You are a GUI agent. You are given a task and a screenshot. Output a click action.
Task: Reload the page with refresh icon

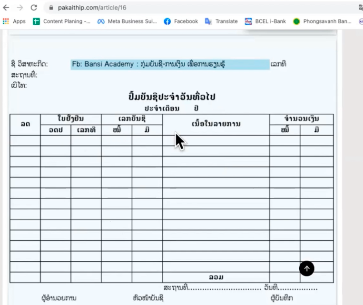click(x=34, y=8)
